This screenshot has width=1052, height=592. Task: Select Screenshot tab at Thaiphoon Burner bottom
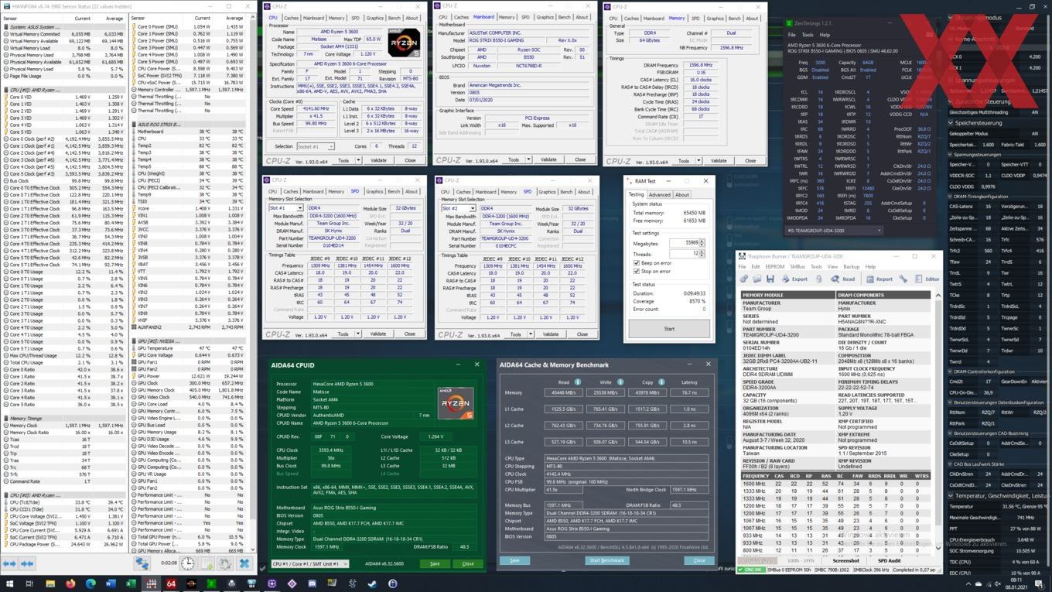click(845, 560)
